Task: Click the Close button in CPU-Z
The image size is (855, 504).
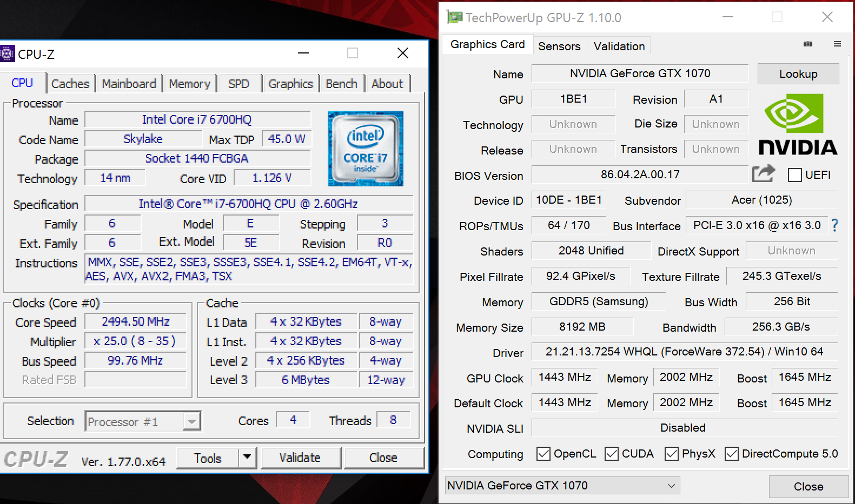Action: pos(383,458)
